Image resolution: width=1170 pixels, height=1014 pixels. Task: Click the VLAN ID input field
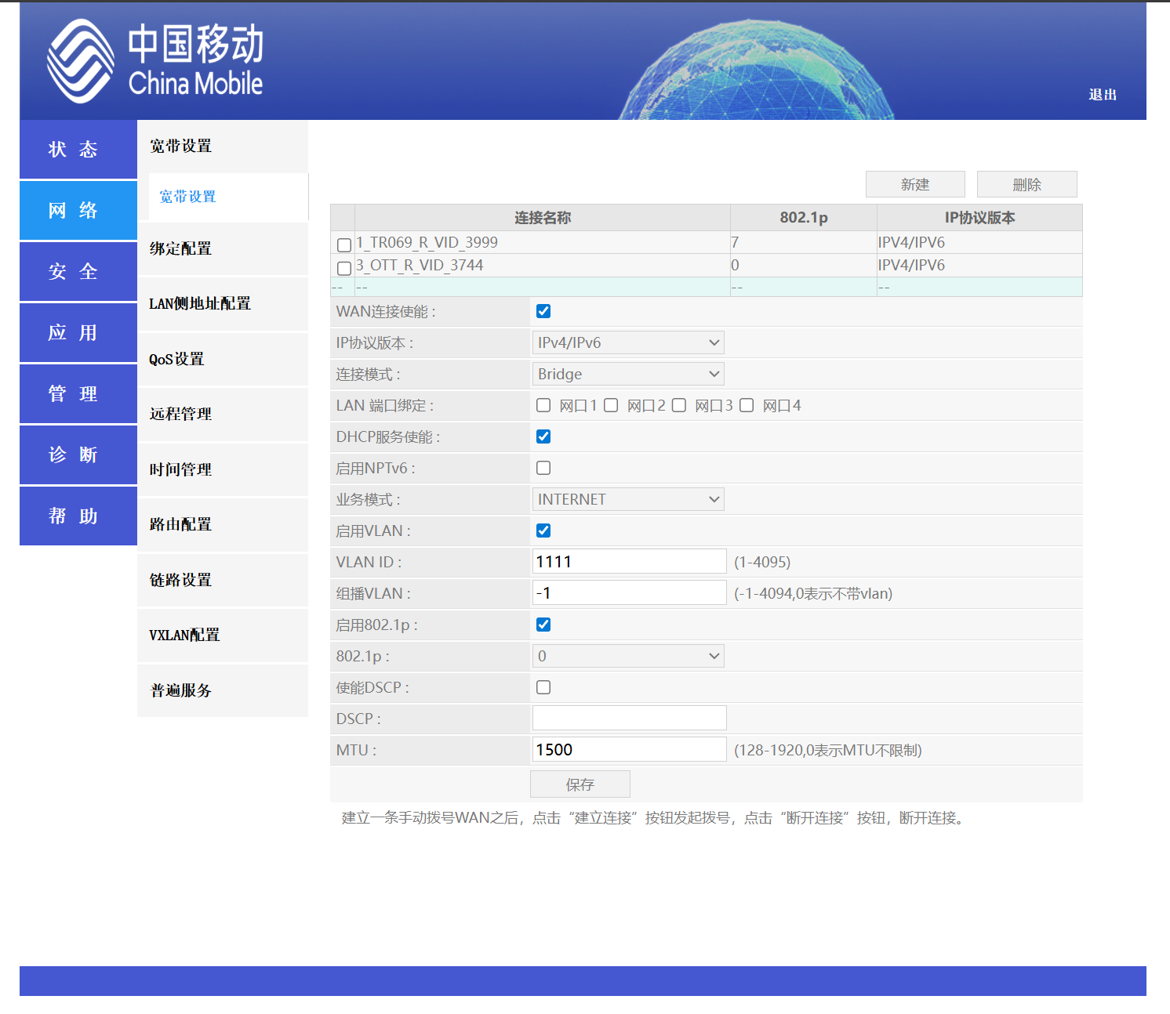pos(629,562)
